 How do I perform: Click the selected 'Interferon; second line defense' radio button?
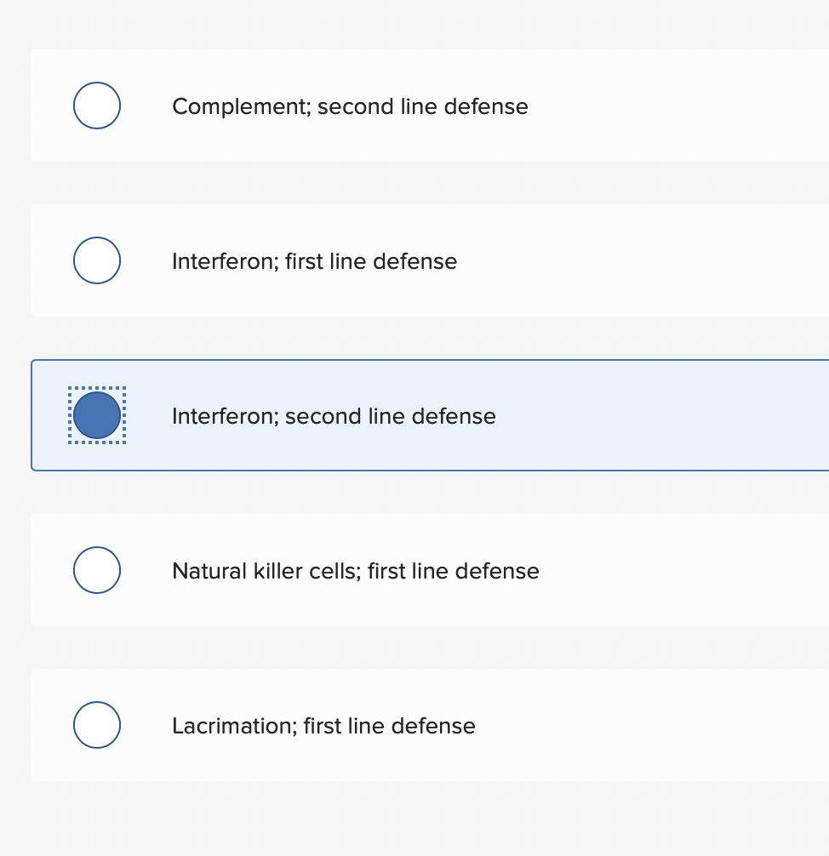pos(97,415)
